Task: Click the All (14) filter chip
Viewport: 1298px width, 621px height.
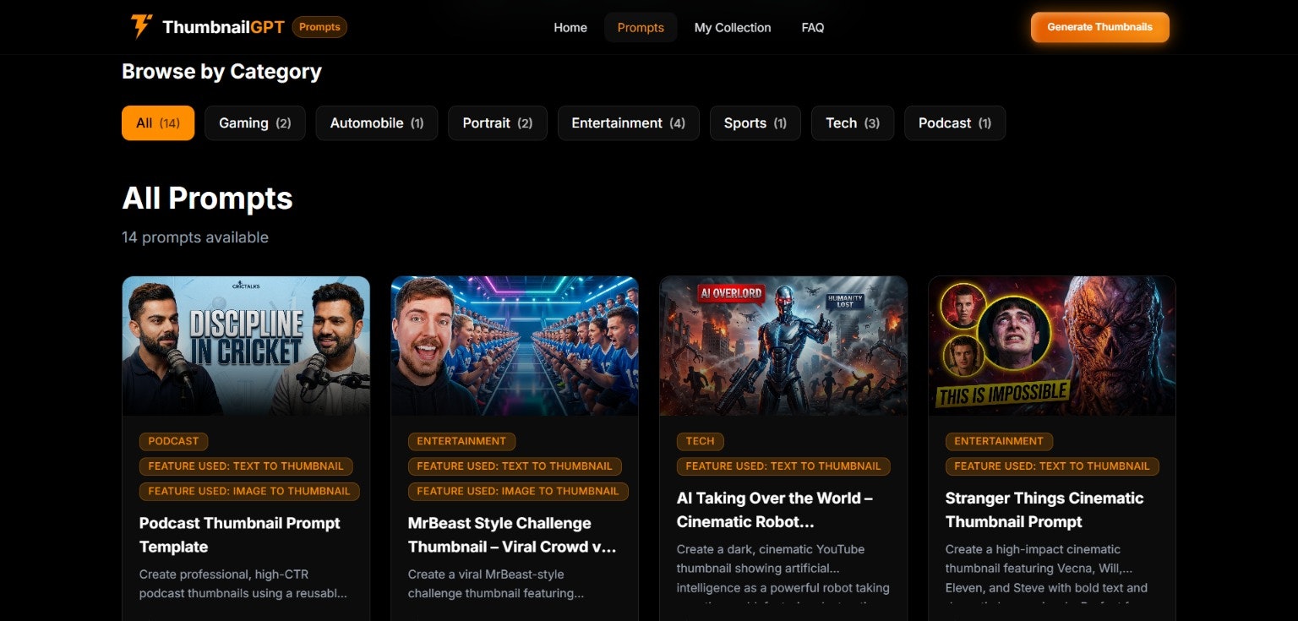Action: point(157,123)
